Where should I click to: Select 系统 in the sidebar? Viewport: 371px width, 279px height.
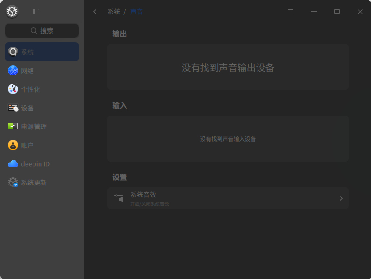pos(42,52)
